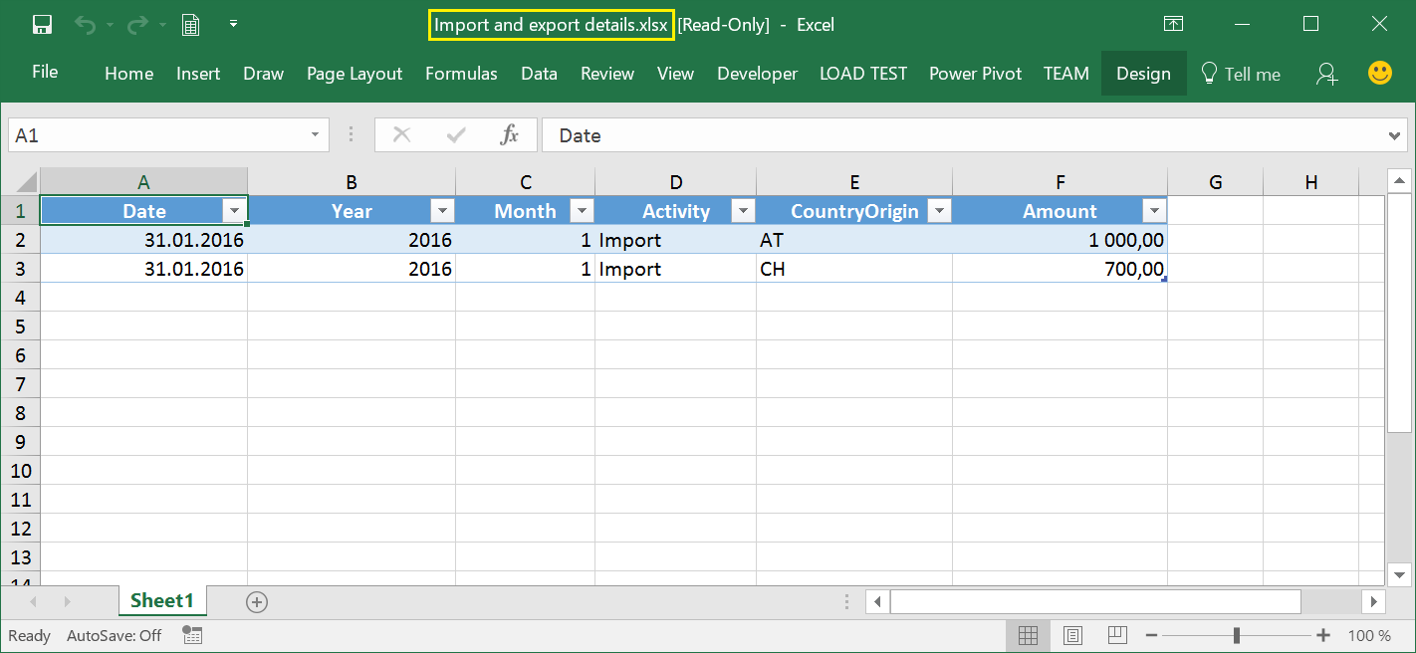The image size is (1416, 653).
Task: Click the Undo arrow icon
Action: click(x=86, y=25)
